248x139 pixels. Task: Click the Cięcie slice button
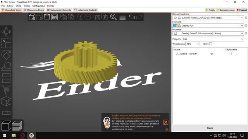tap(210, 128)
